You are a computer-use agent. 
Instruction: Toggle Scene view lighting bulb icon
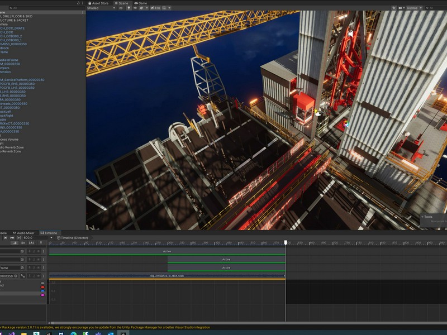tap(129, 8)
